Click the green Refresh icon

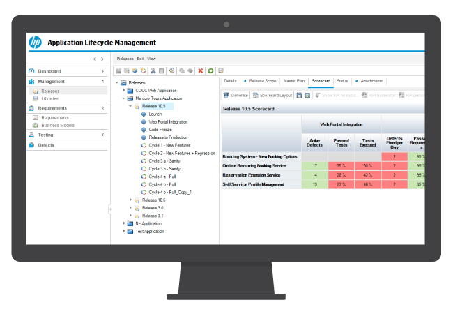[210, 70]
